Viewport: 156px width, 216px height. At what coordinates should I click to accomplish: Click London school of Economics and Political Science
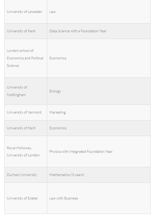click(x=25, y=58)
